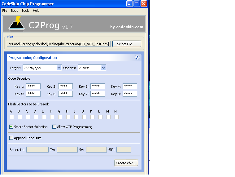This screenshot has height=177, width=235.
Task: Disable Smart Sector Selection
Action: (11, 127)
